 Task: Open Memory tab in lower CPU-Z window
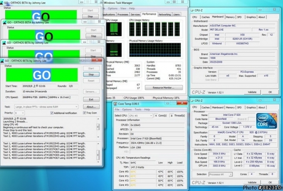230,107
